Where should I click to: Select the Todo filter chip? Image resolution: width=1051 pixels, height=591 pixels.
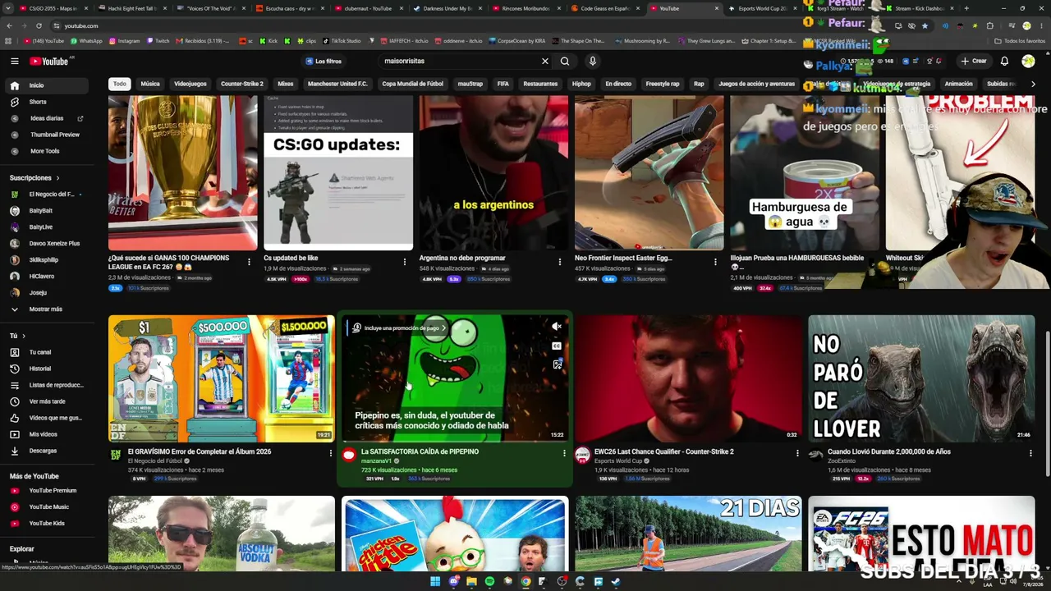coord(120,84)
